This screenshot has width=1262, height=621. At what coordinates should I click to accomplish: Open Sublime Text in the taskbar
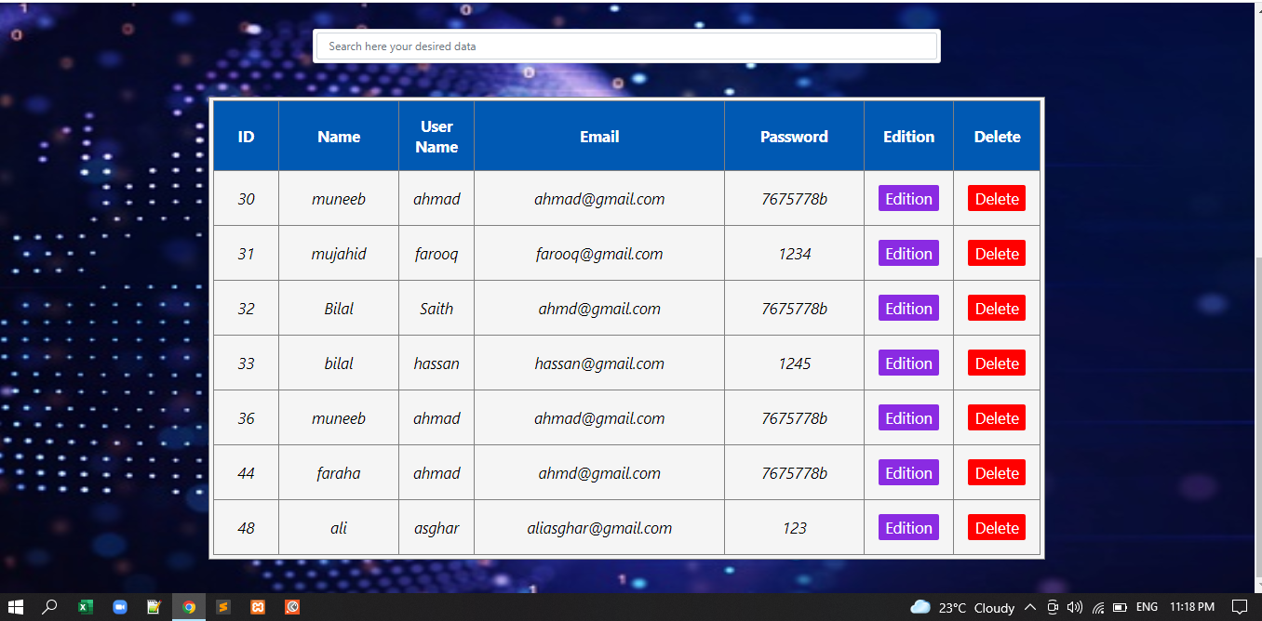click(222, 607)
